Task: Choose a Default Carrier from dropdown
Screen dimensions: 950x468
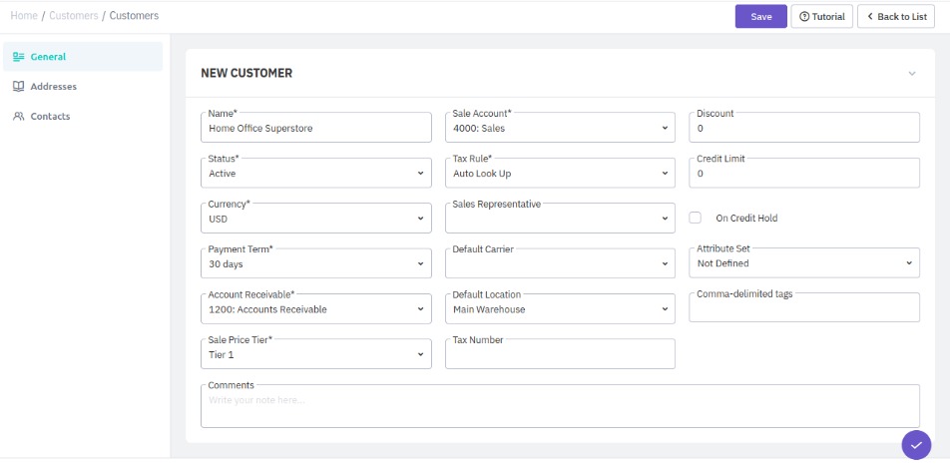Action: (560, 264)
